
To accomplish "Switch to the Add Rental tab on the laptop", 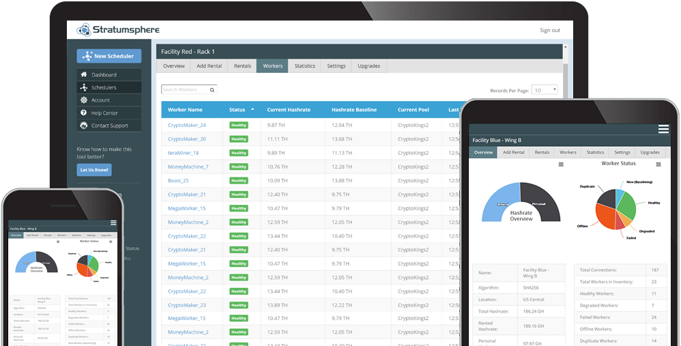I will pos(209,66).
